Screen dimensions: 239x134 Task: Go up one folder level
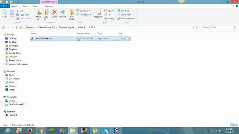[x=16, y=27]
